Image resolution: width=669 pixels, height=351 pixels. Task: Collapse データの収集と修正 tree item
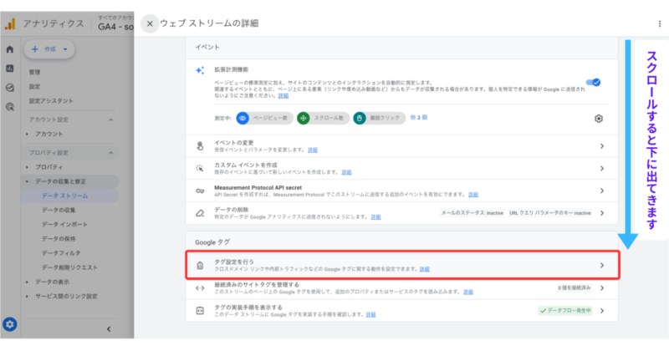pyautogui.click(x=27, y=181)
